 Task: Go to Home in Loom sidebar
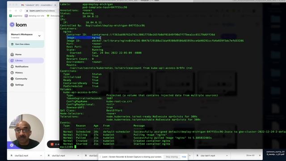tap(26, 55)
